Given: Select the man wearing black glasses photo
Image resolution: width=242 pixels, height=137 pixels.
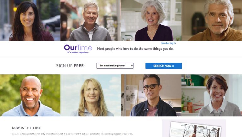Looking at the screenshot, I should (x=151, y=95).
